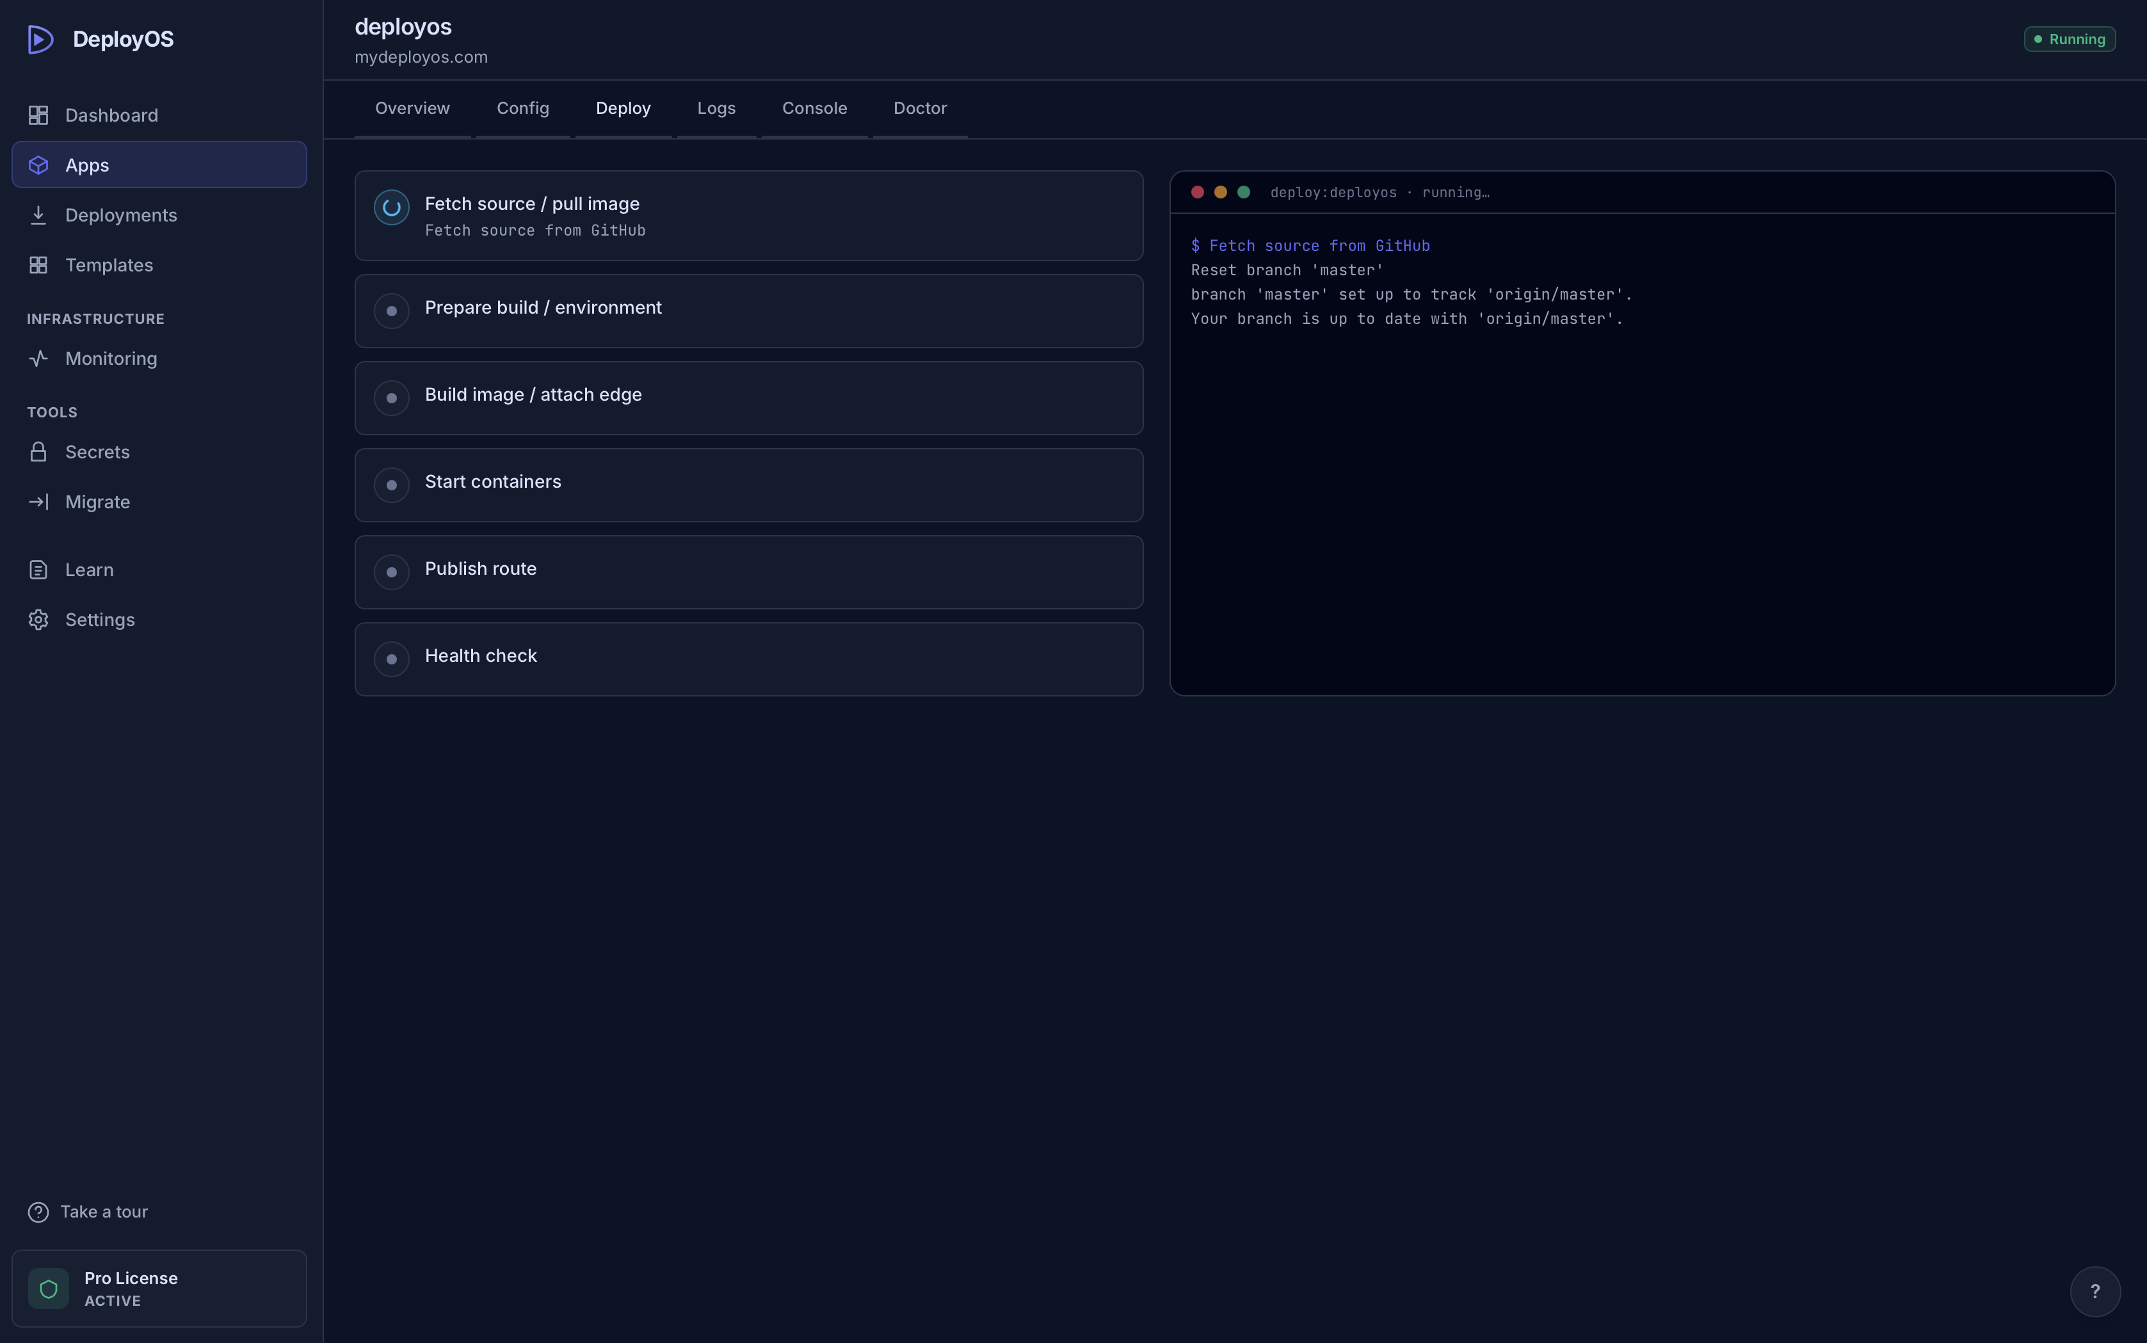Open the Logs tab
Screen dimensions: 2147x1343
[x=716, y=108]
